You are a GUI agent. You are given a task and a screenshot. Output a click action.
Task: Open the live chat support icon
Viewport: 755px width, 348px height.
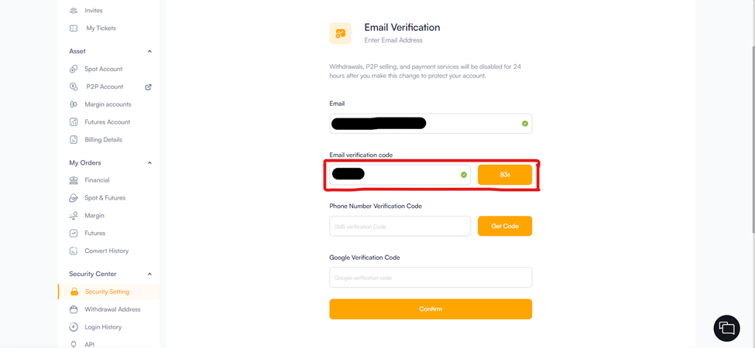(x=726, y=328)
